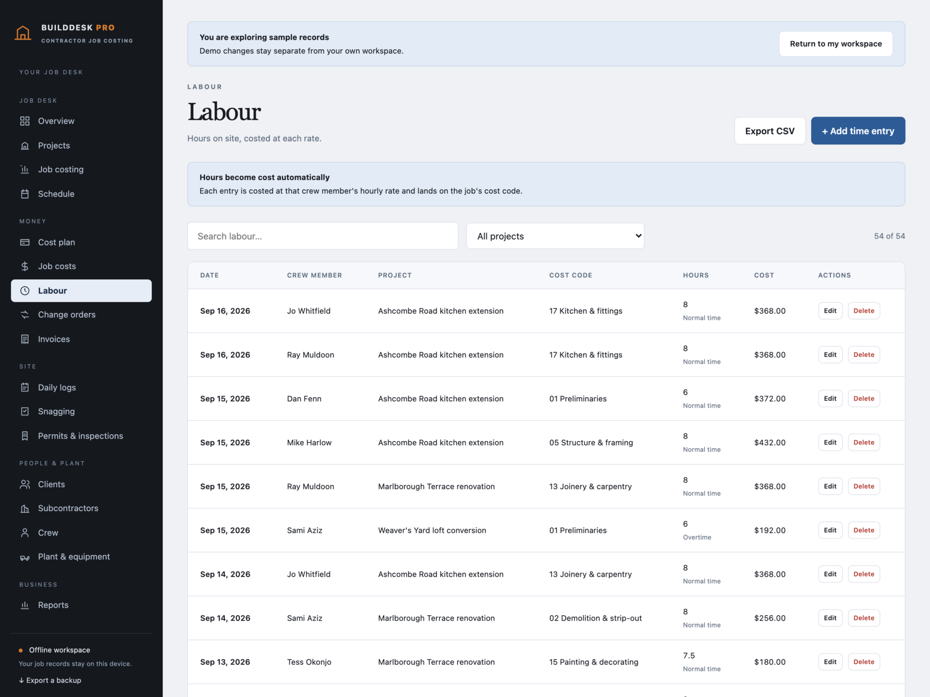930x697 pixels.
Task: Click the 54 of 54 record count
Action: pyautogui.click(x=889, y=236)
